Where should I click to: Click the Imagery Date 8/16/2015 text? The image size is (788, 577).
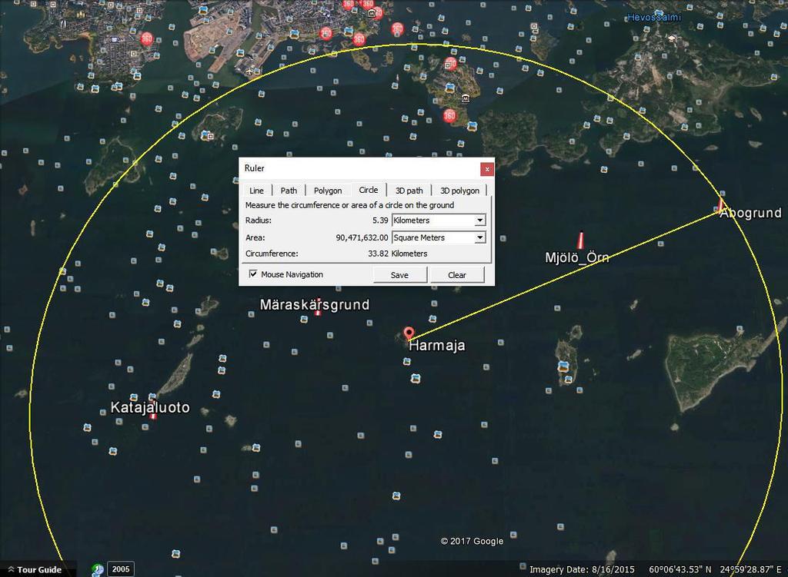point(582,569)
